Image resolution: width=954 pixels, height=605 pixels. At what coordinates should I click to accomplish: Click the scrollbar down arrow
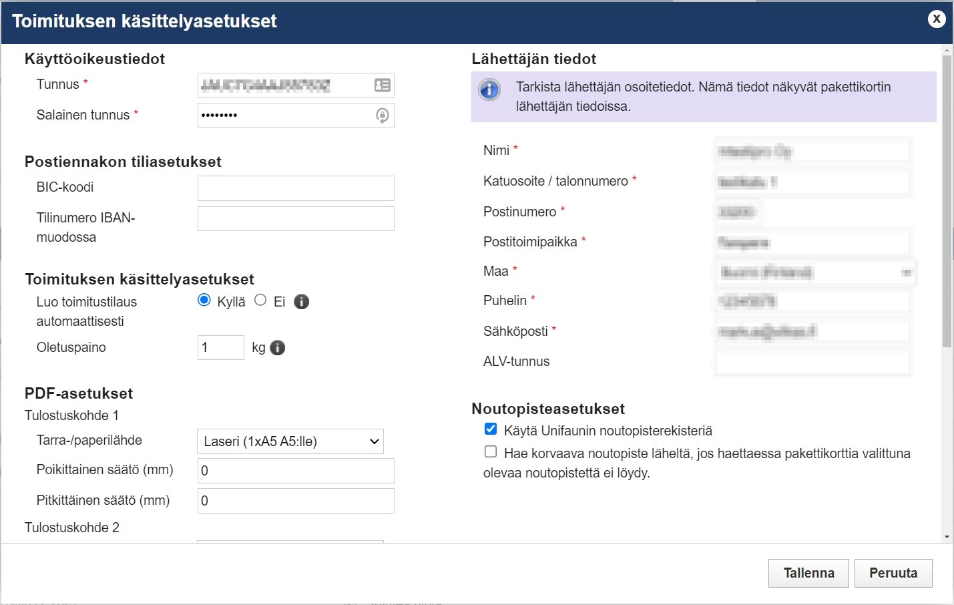(947, 537)
